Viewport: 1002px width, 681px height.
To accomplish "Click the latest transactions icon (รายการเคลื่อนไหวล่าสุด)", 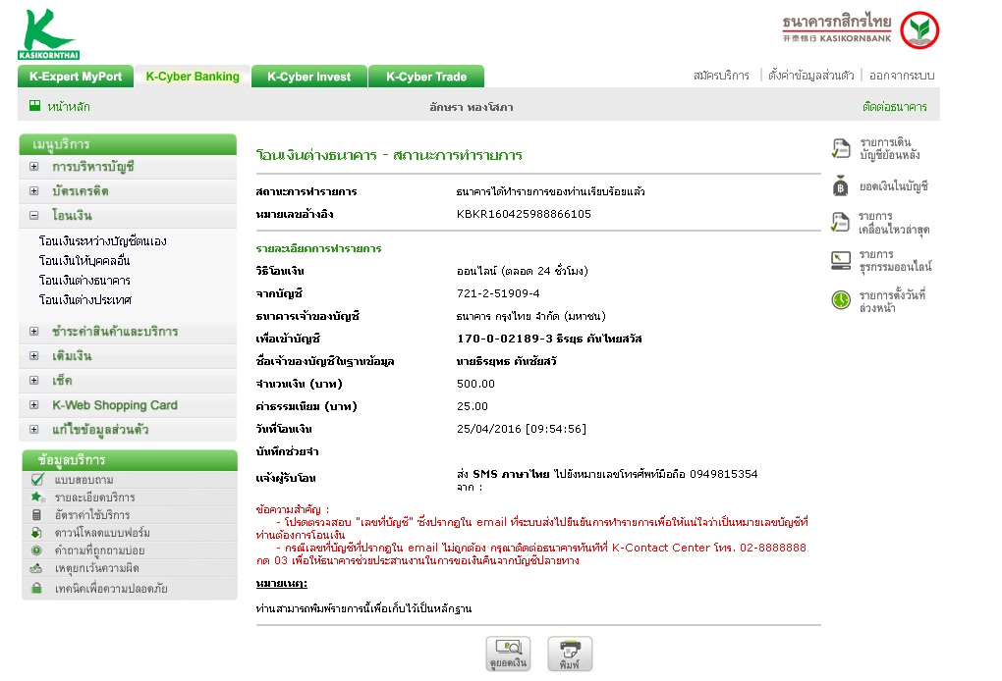I will tap(840, 223).
